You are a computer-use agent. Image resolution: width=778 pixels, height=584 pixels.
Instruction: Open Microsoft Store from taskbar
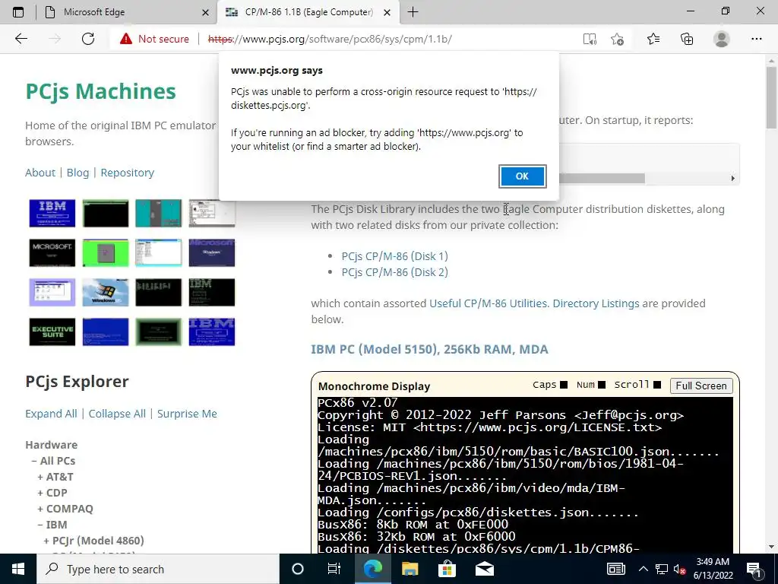(447, 569)
